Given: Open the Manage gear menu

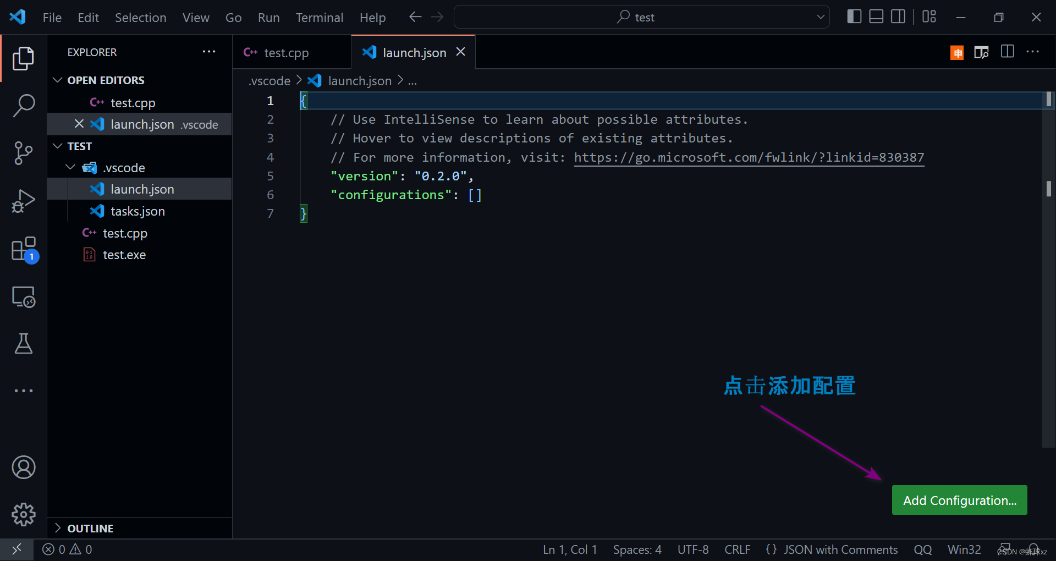Looking at the screenshot, I should click(23, 514).
